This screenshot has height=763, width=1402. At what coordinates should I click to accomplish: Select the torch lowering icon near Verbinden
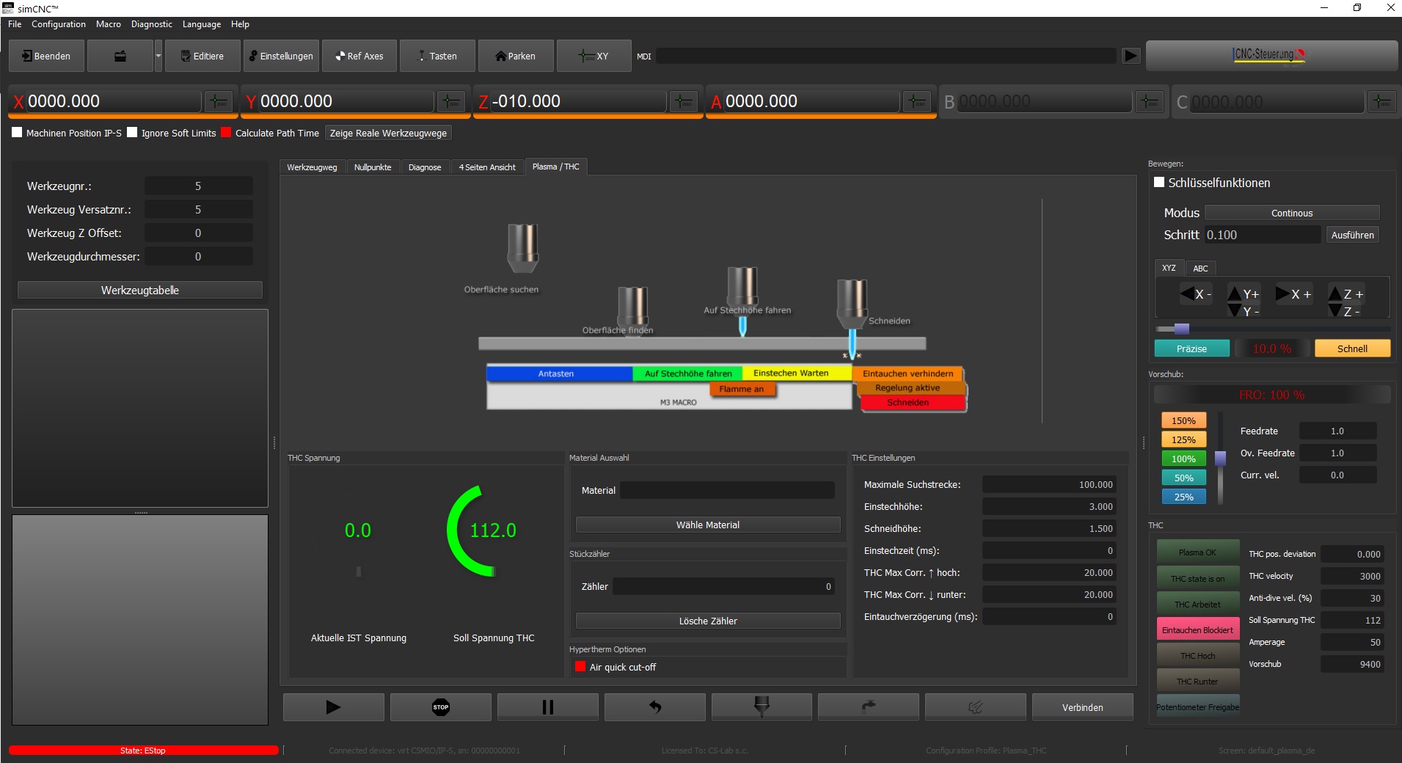tap(763, 707)
